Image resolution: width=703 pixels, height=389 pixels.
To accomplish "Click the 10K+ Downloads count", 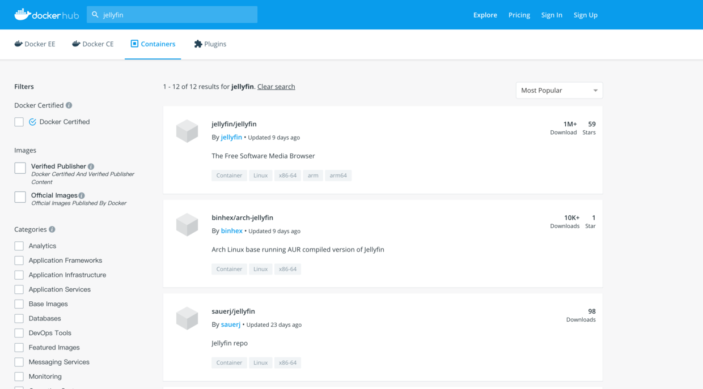I will tap(565, 221).
